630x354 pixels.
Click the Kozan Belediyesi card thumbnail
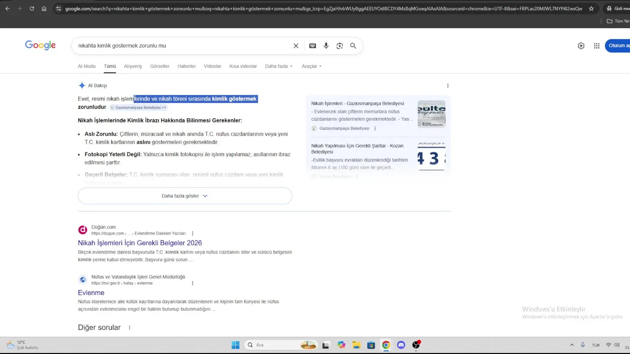[x=431, y=156]
